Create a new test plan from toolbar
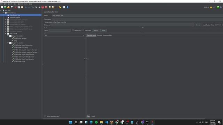223x125 pixels. click(x=2, y=7)
